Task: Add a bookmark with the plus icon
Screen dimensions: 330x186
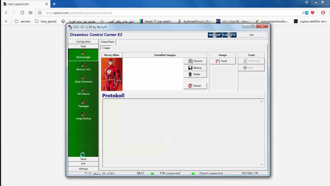Action: [6, 21]
